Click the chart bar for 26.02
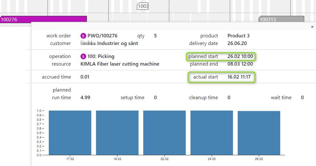The height and width of the screenshot is (166, 316). click(x=259, y=133)
